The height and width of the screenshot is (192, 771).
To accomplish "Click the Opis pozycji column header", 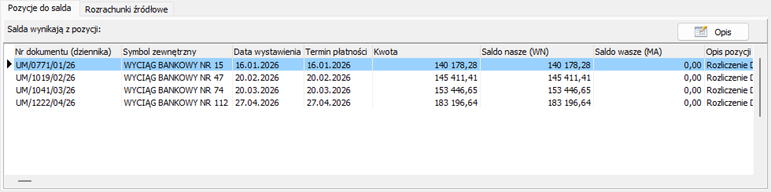I will click(729, 52).
